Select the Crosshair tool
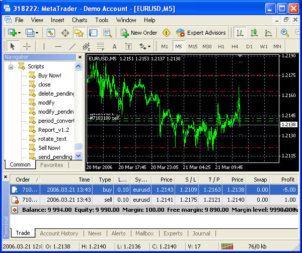Viewport: 302px width, 253px height. (27, 46)
